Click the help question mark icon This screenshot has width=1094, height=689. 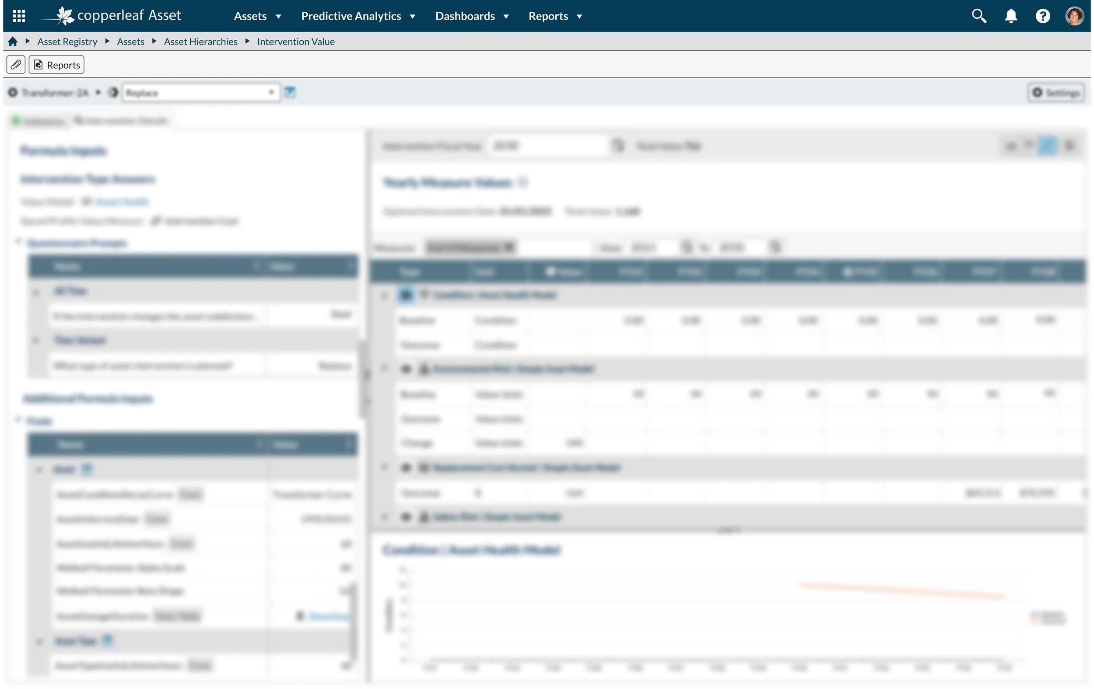pos(1042,16)
